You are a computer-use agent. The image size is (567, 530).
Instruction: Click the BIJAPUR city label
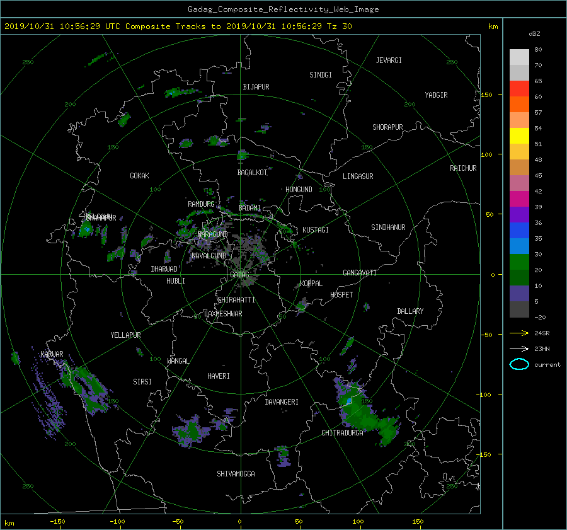256,87
